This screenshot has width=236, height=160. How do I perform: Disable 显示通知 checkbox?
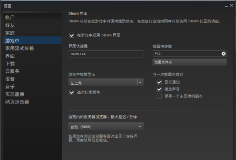tap(159, 82)
